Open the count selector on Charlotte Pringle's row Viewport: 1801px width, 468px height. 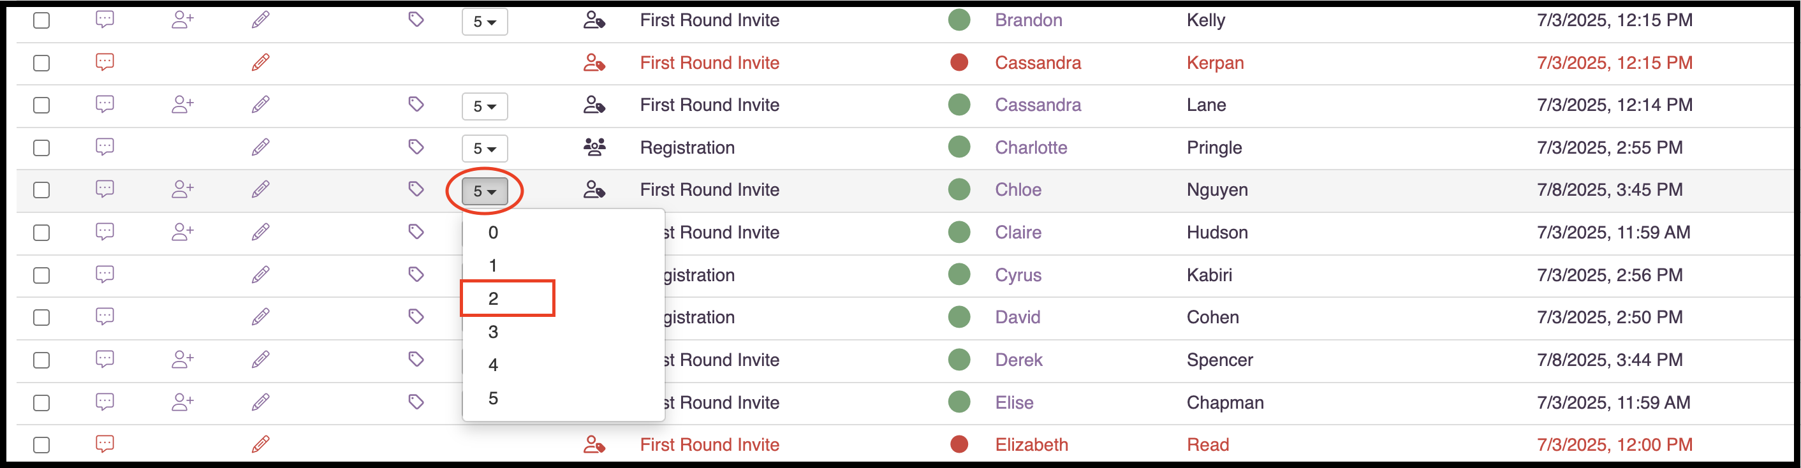(x=485, y=148)
